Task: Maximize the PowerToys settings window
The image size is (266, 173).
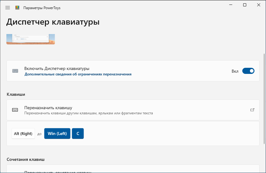Action: click(x=245, y=5)
